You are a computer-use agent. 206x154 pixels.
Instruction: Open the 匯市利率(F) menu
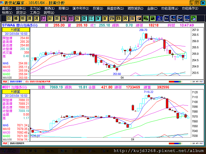pos(81,8)
